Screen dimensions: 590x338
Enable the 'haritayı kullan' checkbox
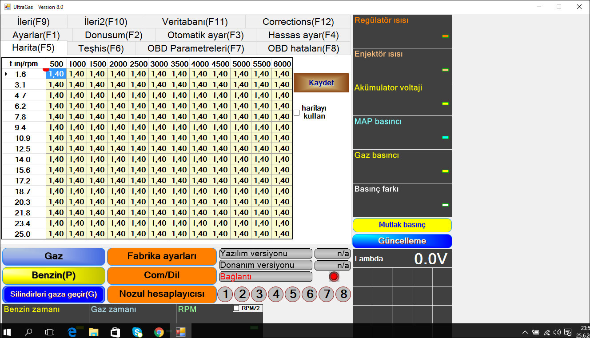tap(297, 112)
